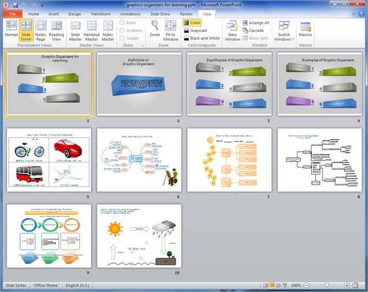Enable the Guides checkbox
368x292 pixels.
122,38
